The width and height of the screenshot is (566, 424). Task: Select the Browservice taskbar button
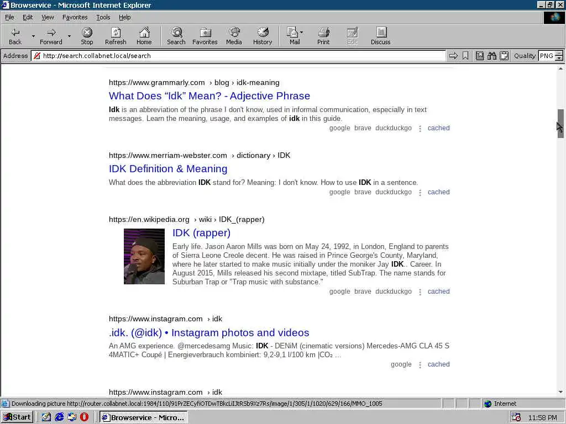[x=144, y=417]
